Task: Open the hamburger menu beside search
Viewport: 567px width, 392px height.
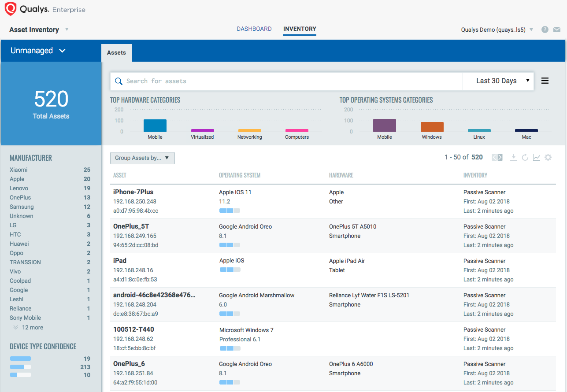Action: [545, 81]
